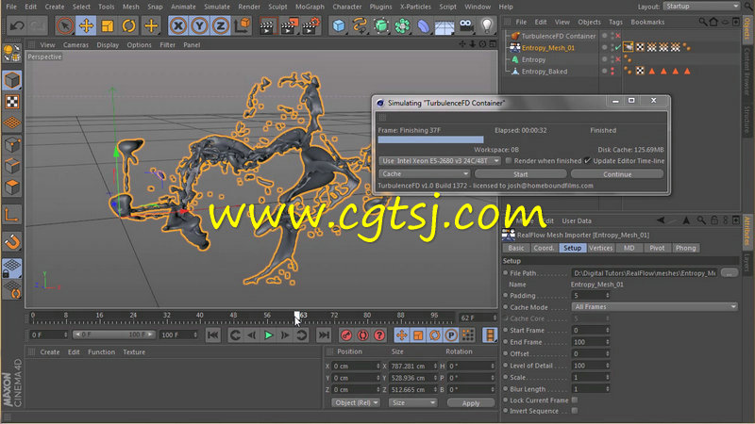
Task: Open the Size mode dropdown
Action: coord(412,402)
